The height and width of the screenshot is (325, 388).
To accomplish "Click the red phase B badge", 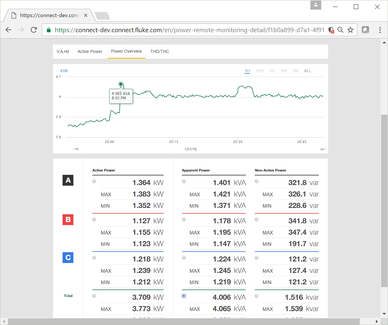I will [x=68, y=220].
